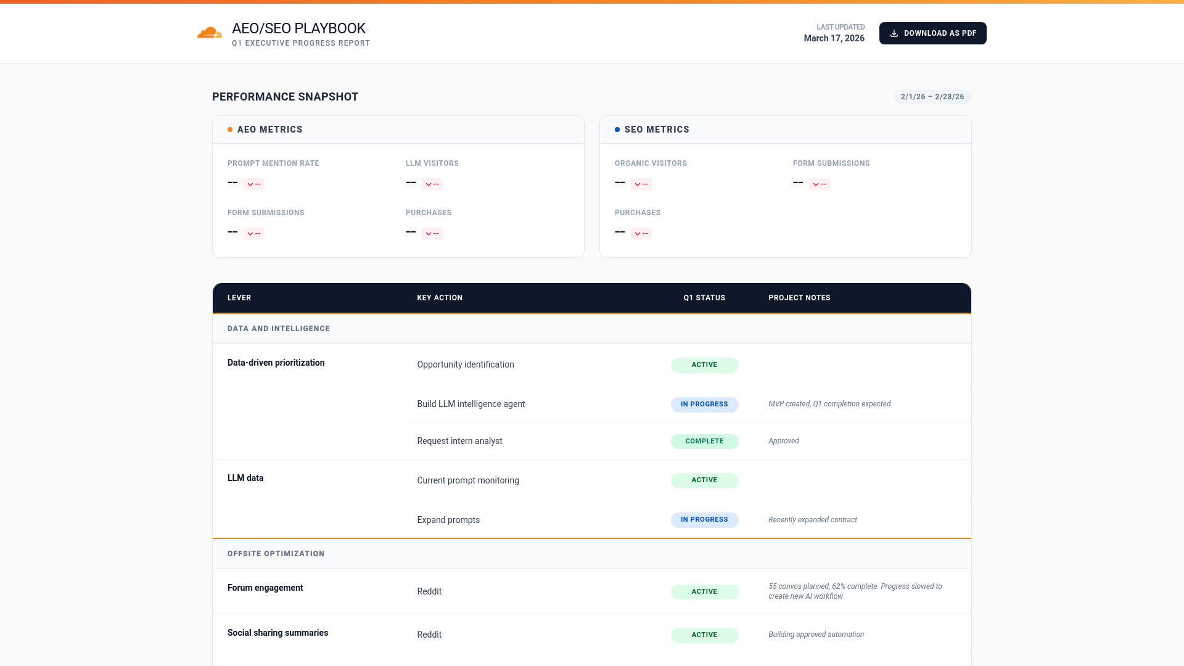Click Current prompt monitoring action

[x=468, y=480]
